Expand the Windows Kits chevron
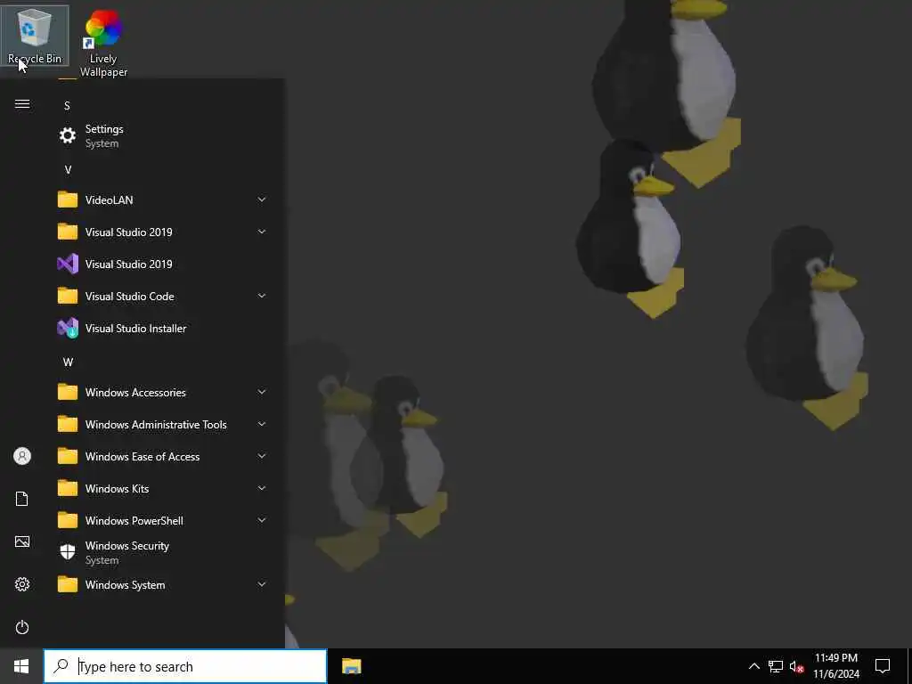 262,488
